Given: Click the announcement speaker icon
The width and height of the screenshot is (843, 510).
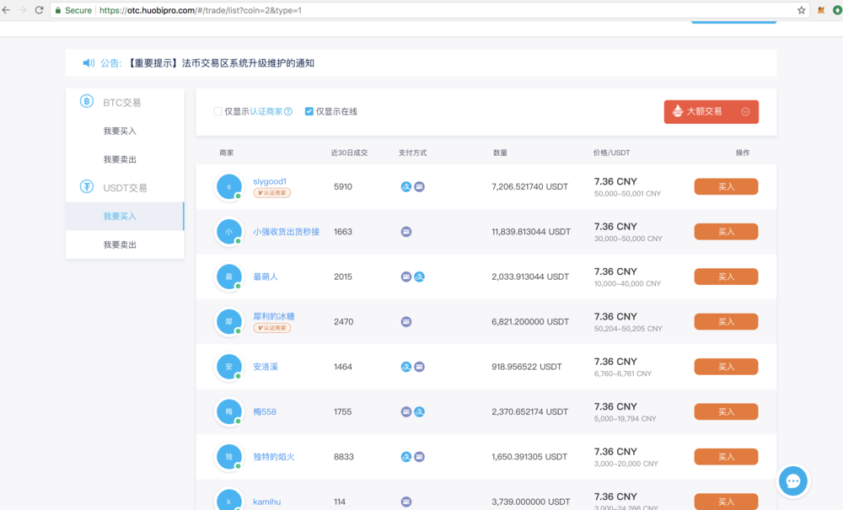Looking at the screenshot, I should pyautogui.click(x=88, y=62).
